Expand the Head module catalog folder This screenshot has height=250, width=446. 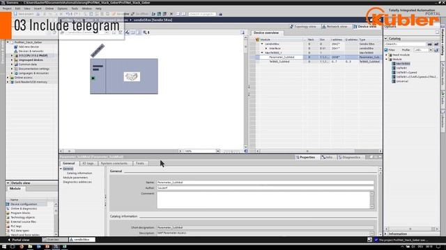tap(387, 55)
